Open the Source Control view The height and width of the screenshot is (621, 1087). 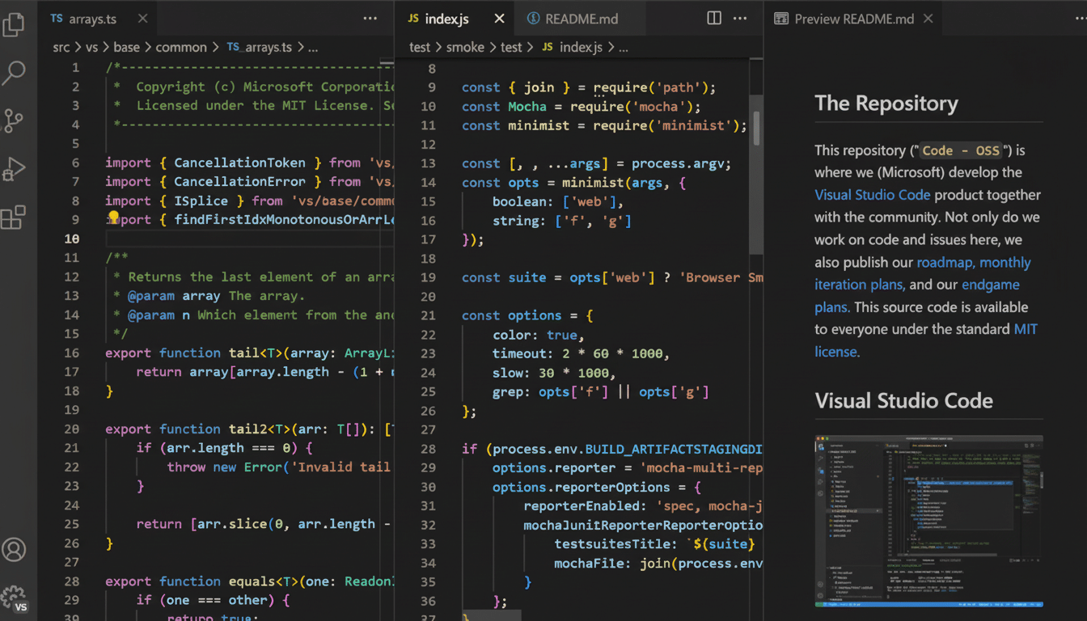pos(12,120)
